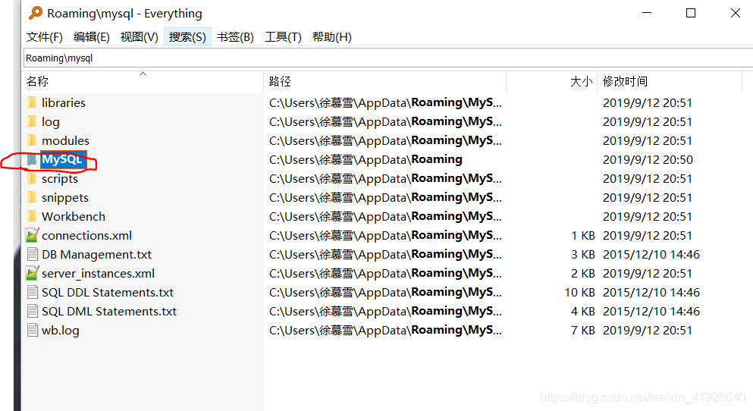Click the sort arrow above 名称 column
The image size is (753, 411).
143,74
